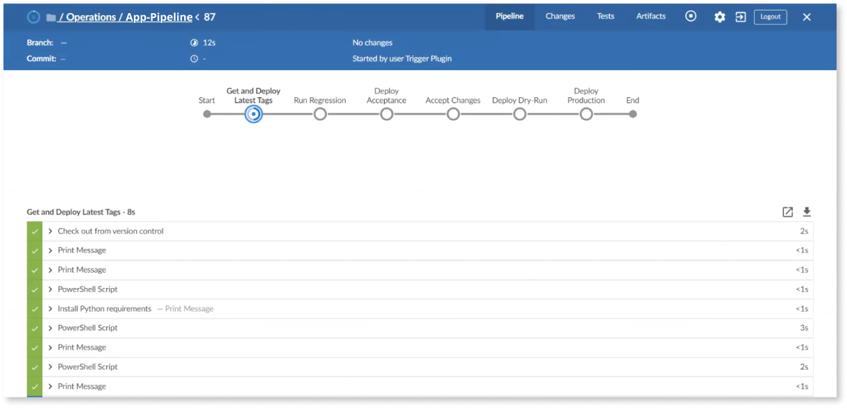Download the stage log file
The height and width of the screenshot is (408, 847).
click(807, 212)
